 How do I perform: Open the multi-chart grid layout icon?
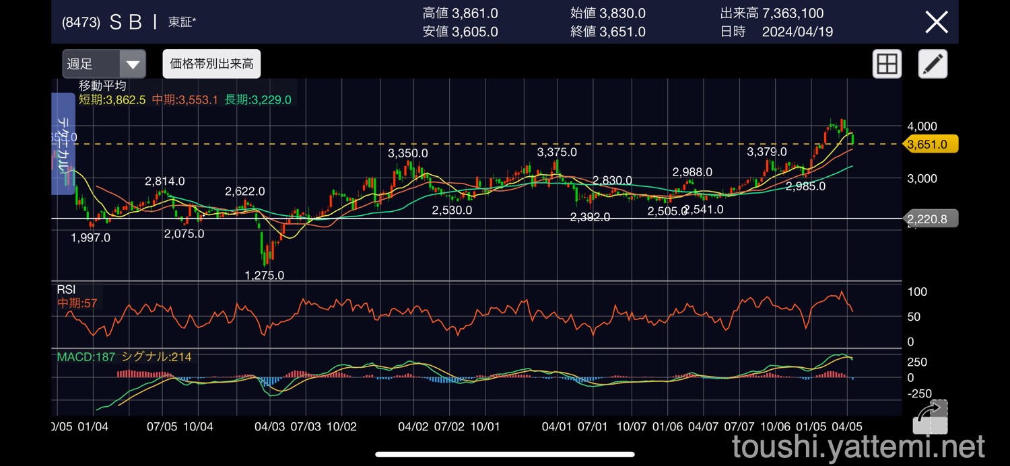point(887,65)
